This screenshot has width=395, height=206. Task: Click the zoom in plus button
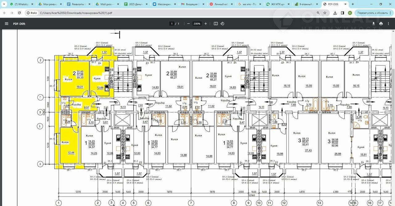(206, 24)
